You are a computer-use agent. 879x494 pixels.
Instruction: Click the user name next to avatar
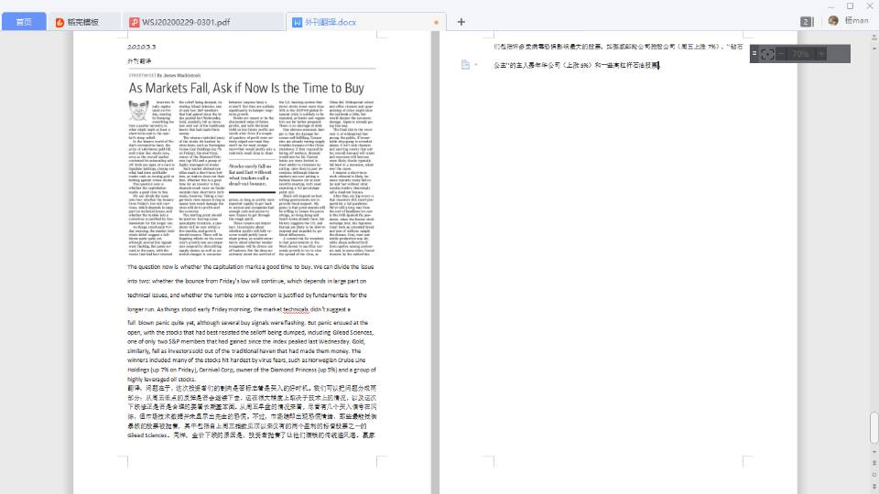tap(857, 21)
